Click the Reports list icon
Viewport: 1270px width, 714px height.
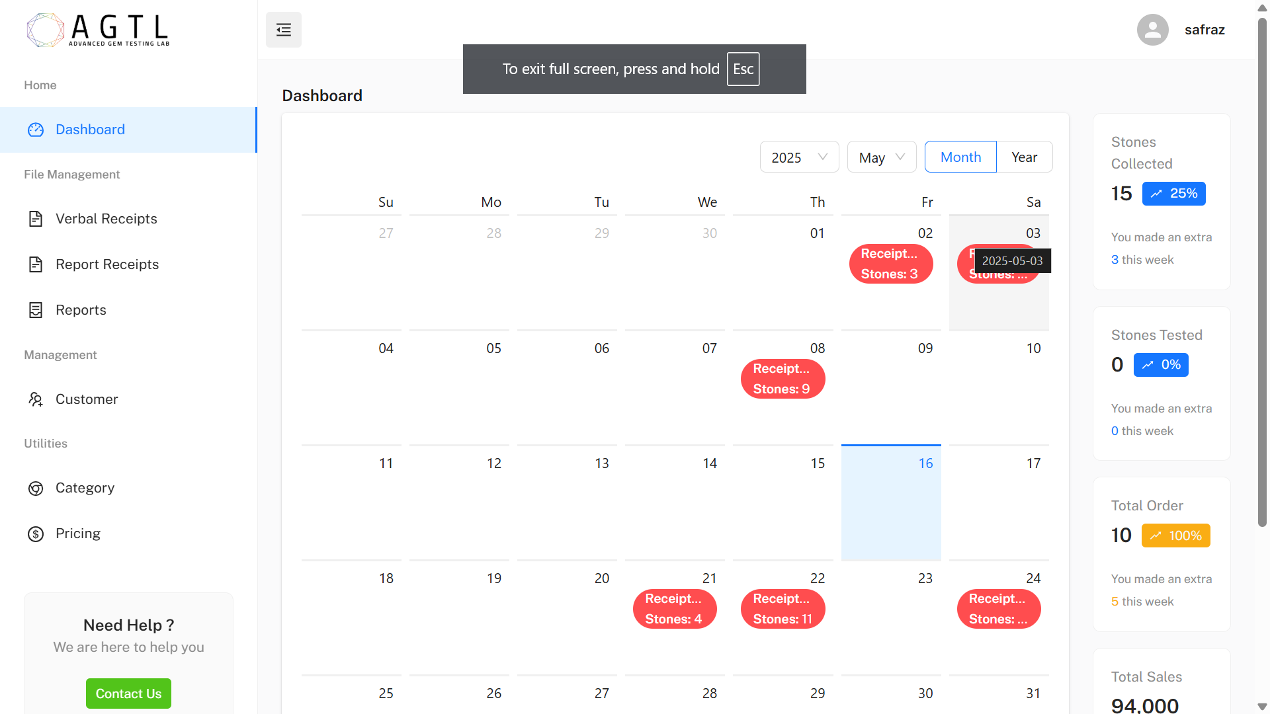[36, 310]
